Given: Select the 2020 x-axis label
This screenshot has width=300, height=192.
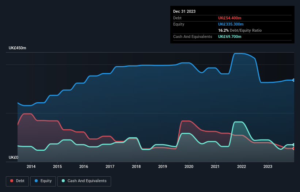Looking at the screenshot, I should (x=189, y=166).
